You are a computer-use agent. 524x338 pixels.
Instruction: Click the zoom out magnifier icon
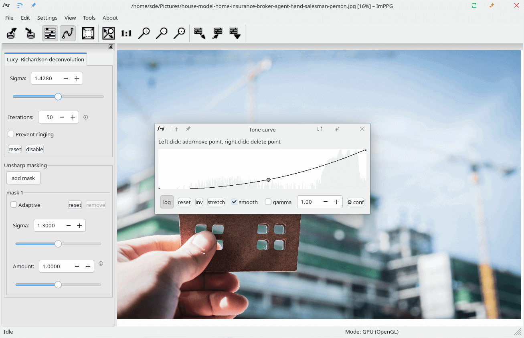pyautogui.click(x=162, y=33)
